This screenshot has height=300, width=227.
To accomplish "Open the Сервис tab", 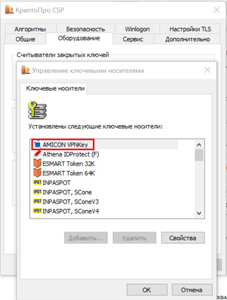I will point(133,39).
